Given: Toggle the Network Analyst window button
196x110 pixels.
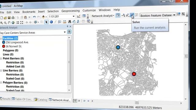Looking at the screenshot, I should tap(118, 15).
